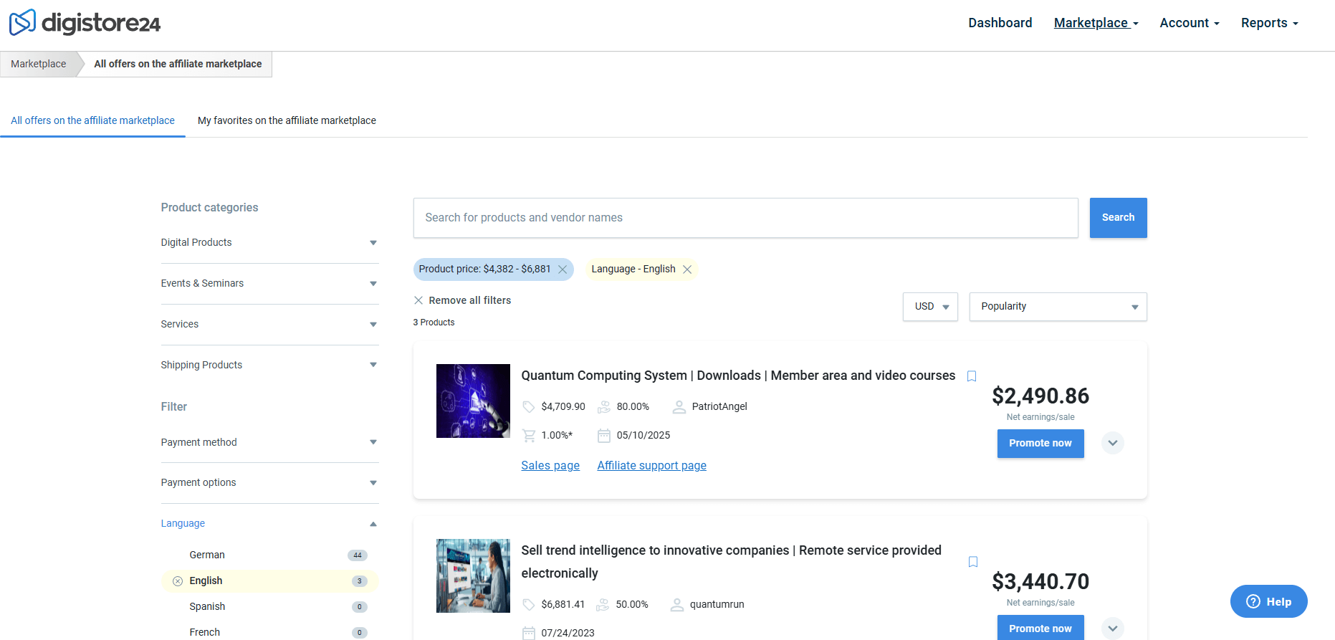Click the product search input field
Image resolution: width=1335 pixels, height=640 pixels.
(745, 218)
